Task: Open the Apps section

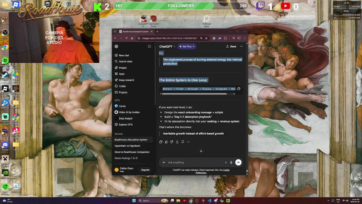Action: coord(119,74)
